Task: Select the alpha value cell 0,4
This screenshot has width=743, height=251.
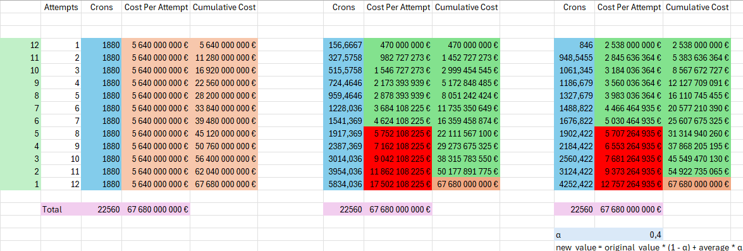Action: [x=629, y=235]
